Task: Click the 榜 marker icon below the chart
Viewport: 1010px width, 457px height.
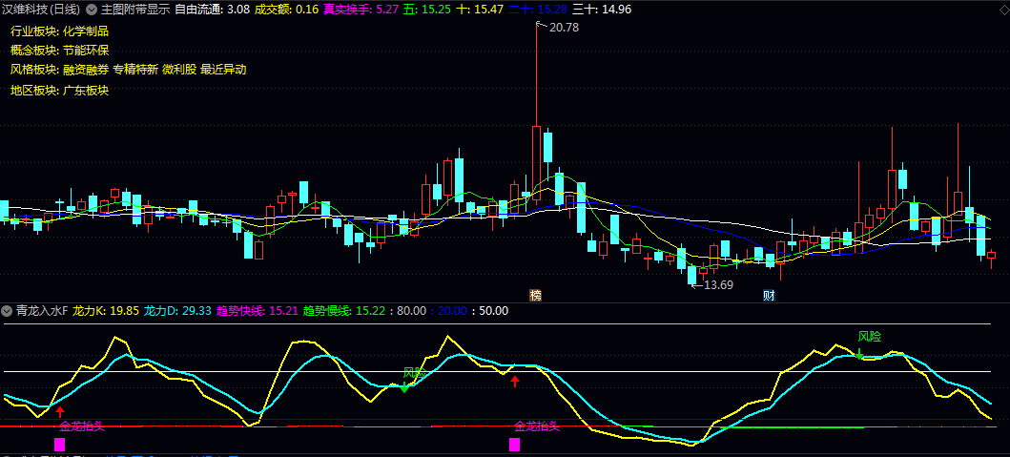Action: click(535, 296)
